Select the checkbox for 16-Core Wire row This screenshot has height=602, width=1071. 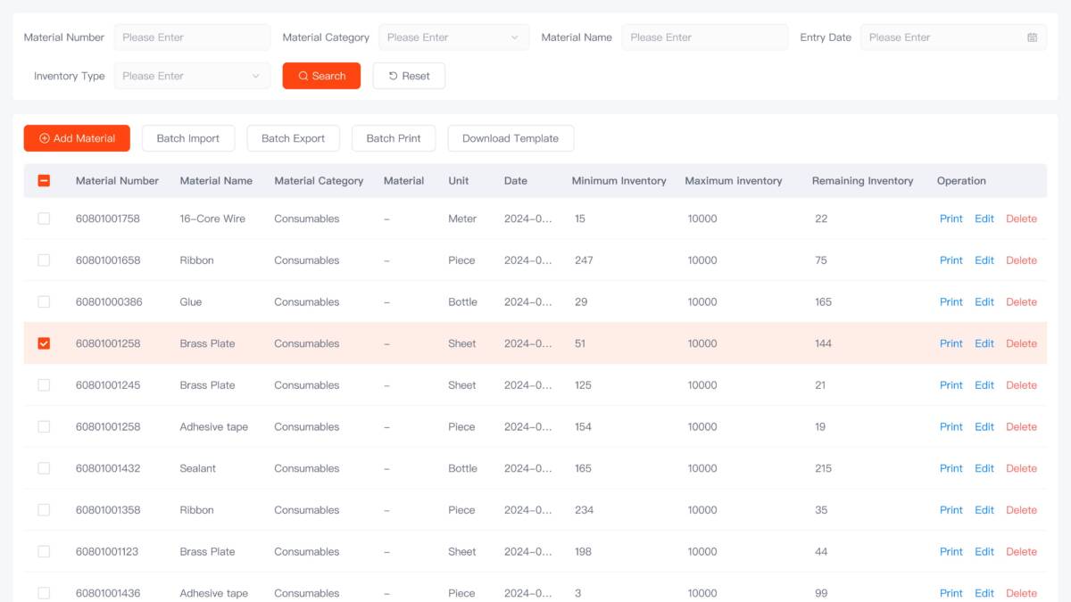point(44,219)
